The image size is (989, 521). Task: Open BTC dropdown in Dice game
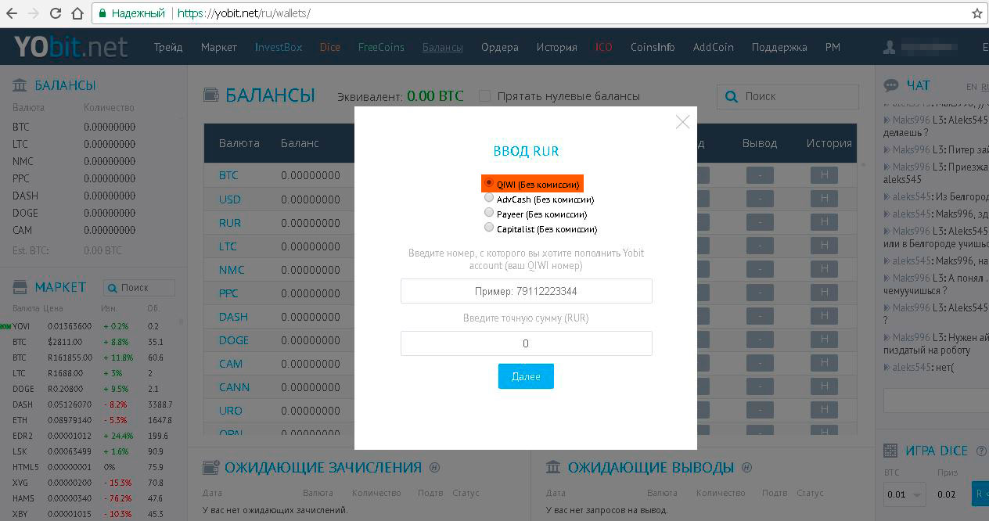pyautogui.click(x=904, y=494)
